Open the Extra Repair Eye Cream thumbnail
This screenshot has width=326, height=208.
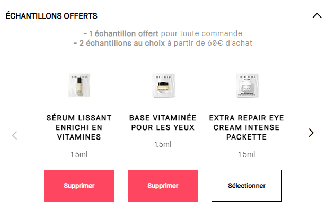(x=247, y=85)
